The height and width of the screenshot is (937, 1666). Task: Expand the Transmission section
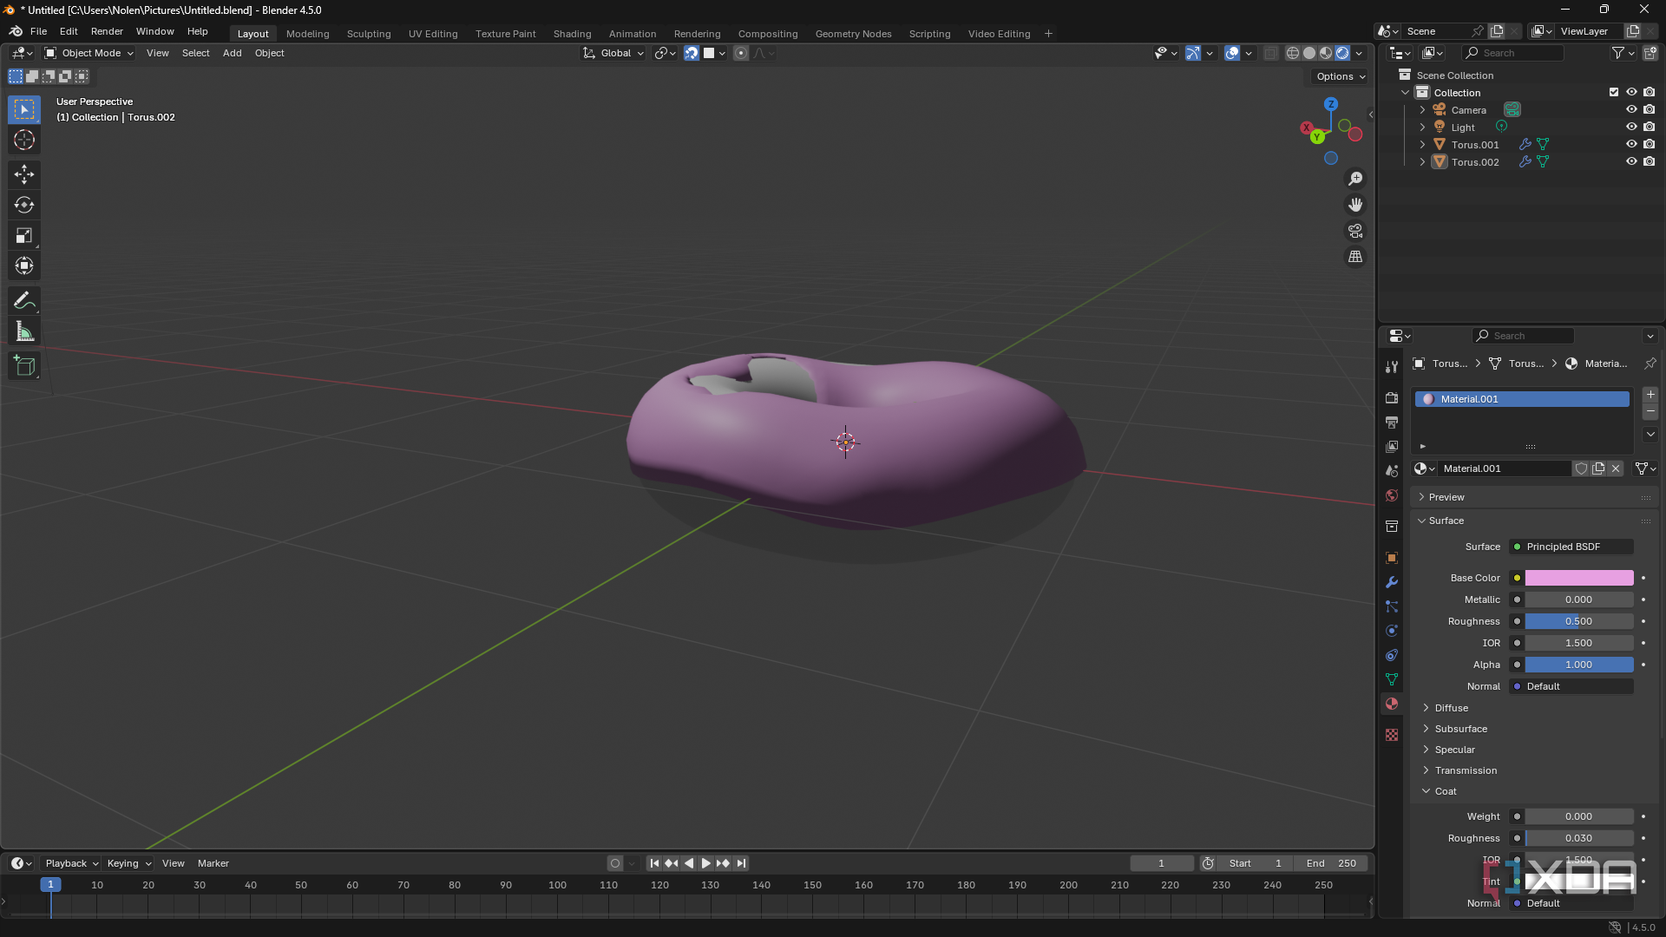pos(1466,770)
